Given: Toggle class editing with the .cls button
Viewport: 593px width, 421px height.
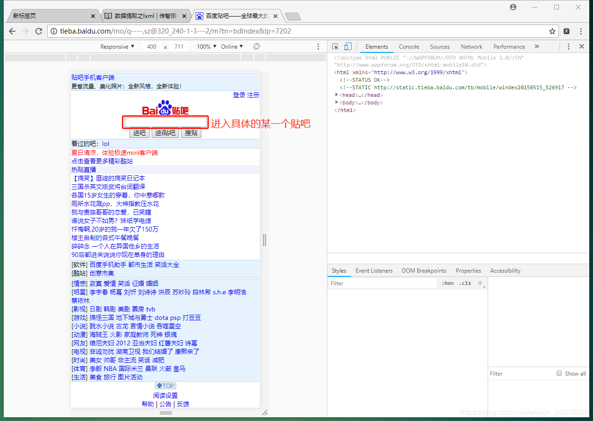Looking at the screenshot, I should 466,283.
